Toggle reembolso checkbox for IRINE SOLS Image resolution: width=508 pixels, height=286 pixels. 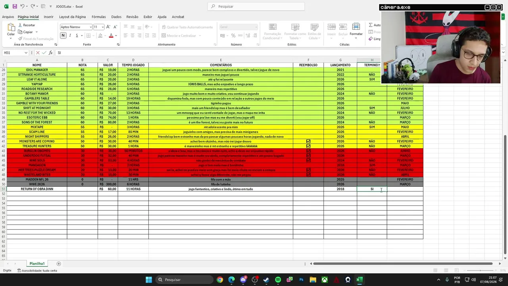tap(308, 160)
